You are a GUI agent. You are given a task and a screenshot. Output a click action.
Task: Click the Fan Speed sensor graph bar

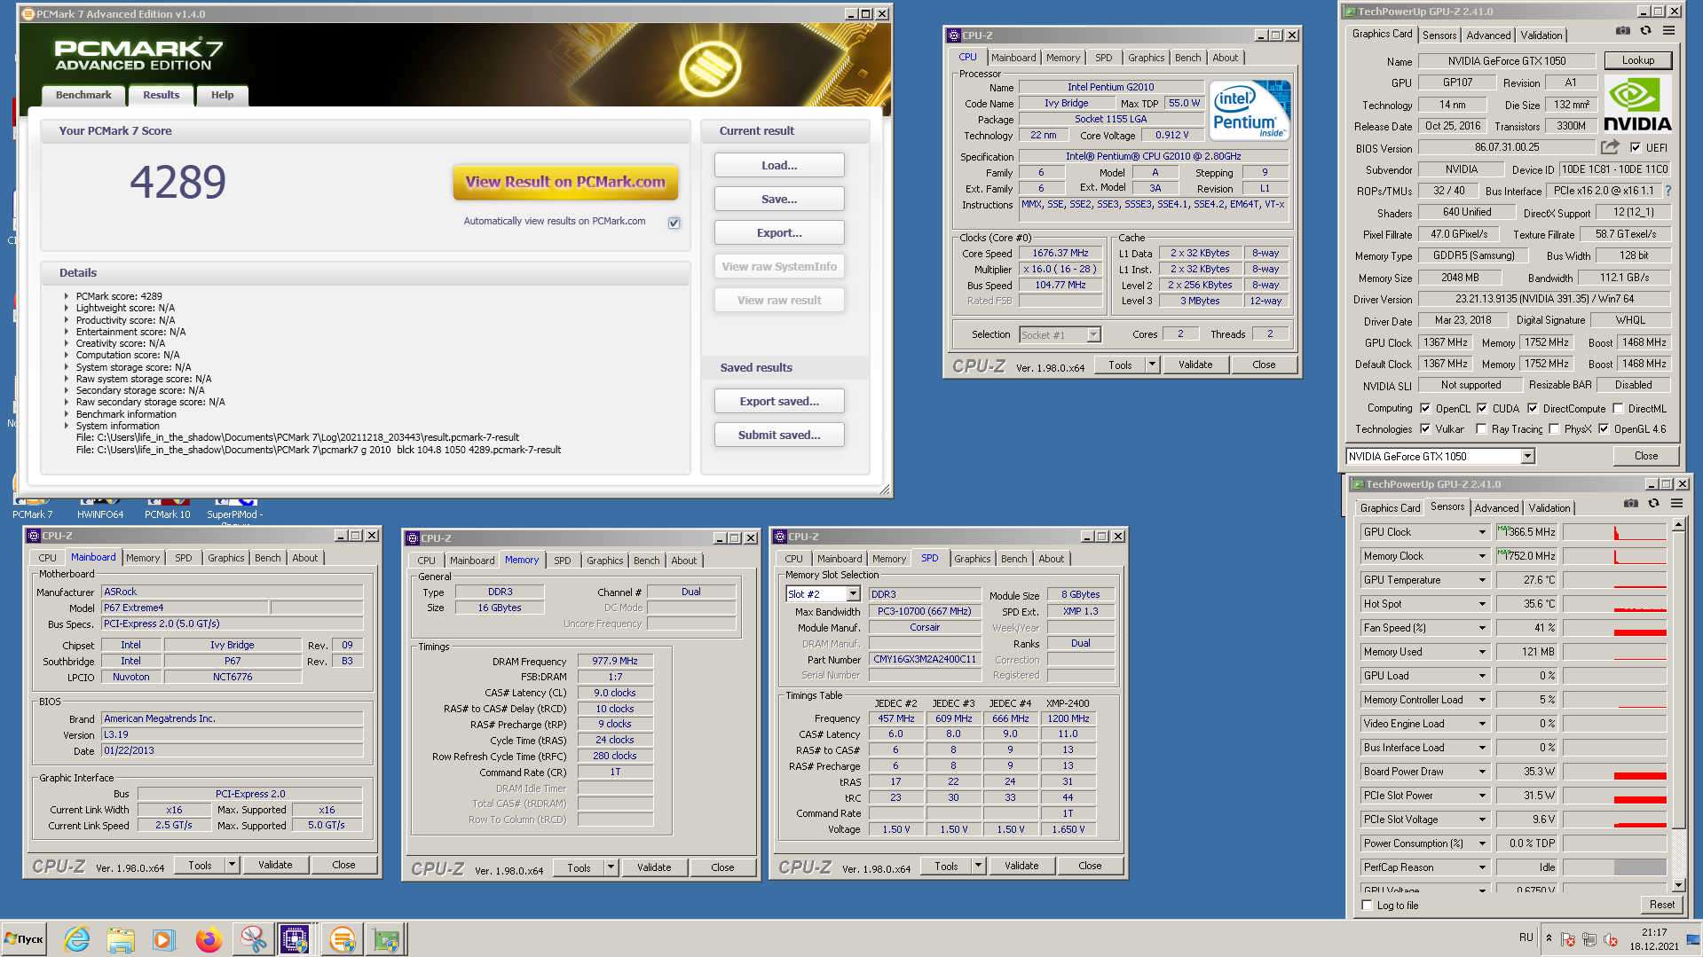coord(1614,628)
